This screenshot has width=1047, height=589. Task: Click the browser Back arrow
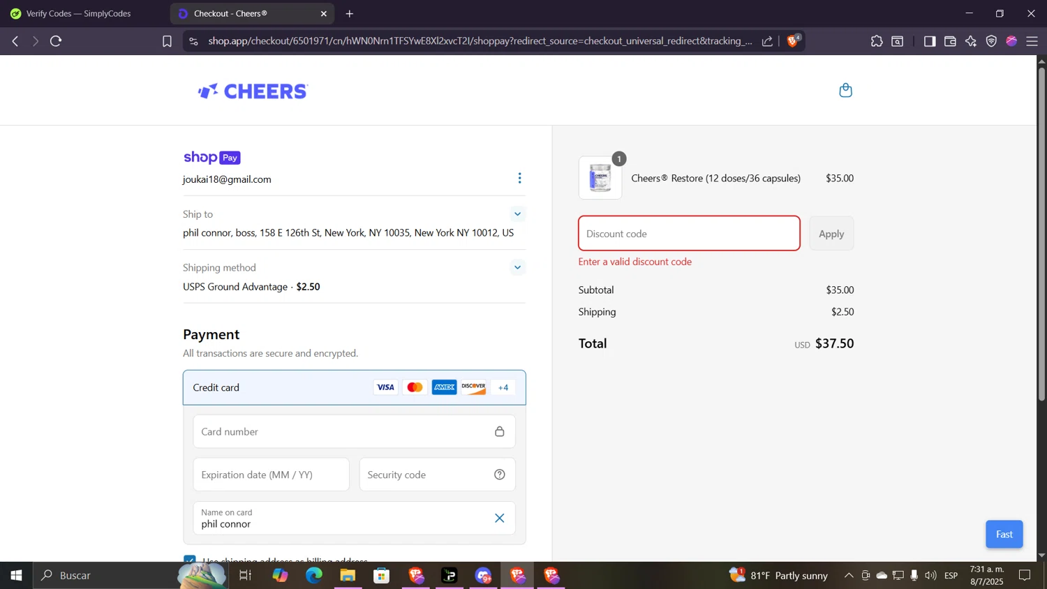click(15, 41)
